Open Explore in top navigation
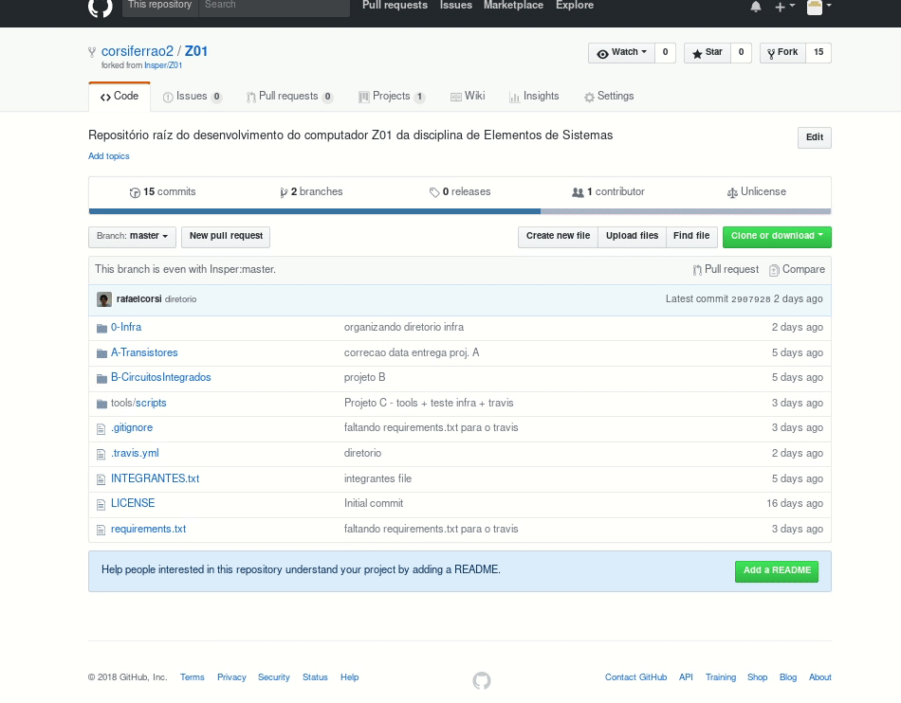901x703 pixels. click(x=575, y=5)
